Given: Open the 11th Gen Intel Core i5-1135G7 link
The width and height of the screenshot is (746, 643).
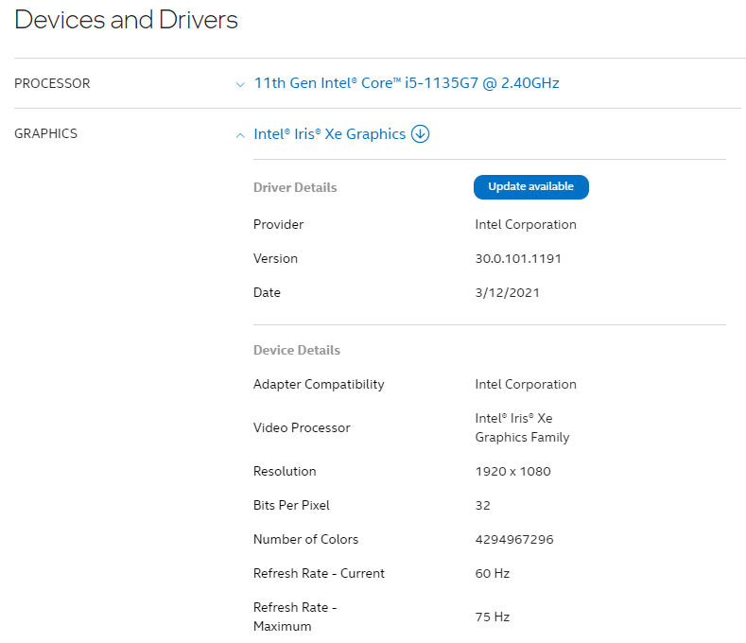Looking at the screenshot, I should click(407, 83).
